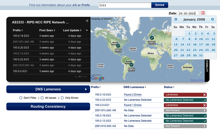Click checkmark icon on 193.0.12.0/23 status
The height and width of the screenshot is (130, 220).
coord(205,121)
